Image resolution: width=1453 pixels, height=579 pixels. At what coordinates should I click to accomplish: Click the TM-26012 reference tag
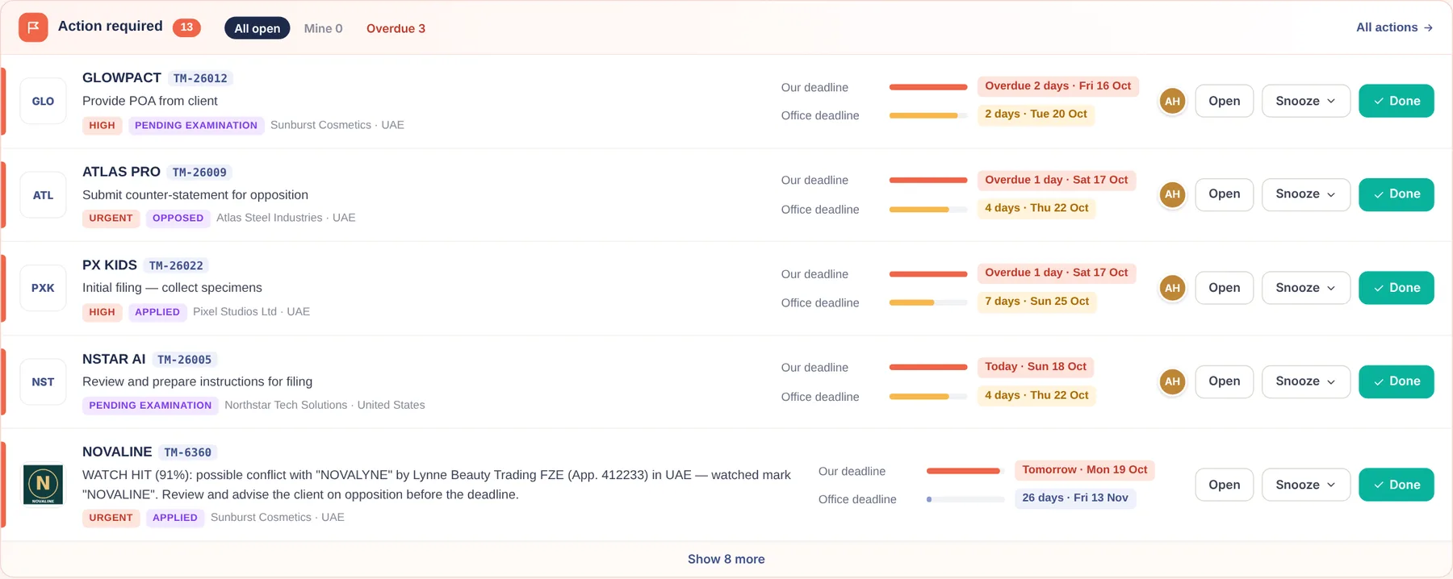(x=200, y=78)
